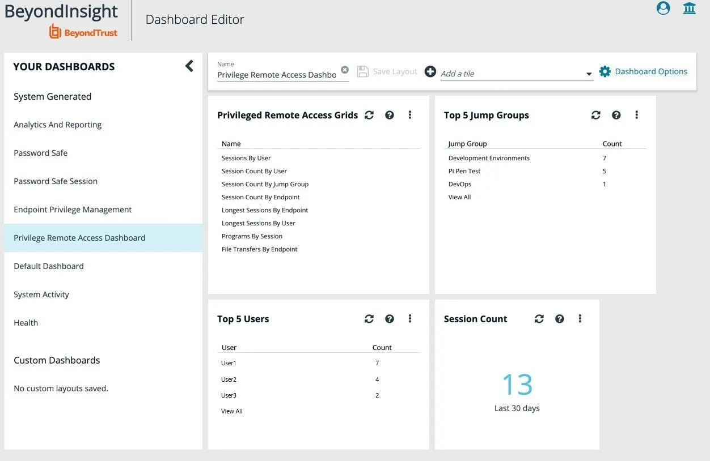The height and width of the screenshot is (461, 710).
Task: Open Privileged Remote Access Grids tile menu
Action: point(410,115)
